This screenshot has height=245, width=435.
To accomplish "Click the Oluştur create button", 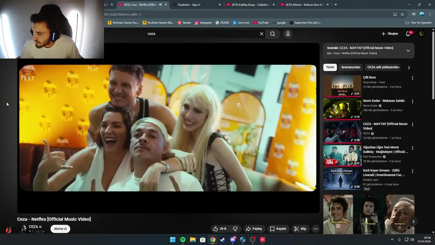I will [389, 34].
